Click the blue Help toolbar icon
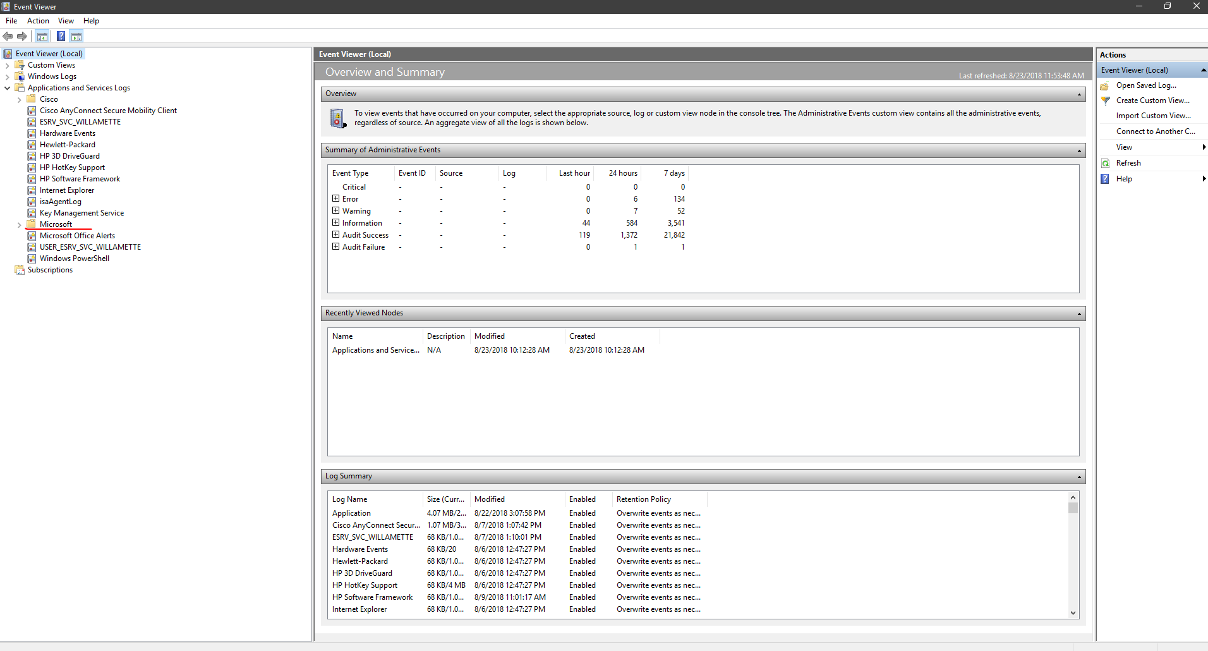The width and height of the screenshot is (1208, 651). [x=61, y=37]
